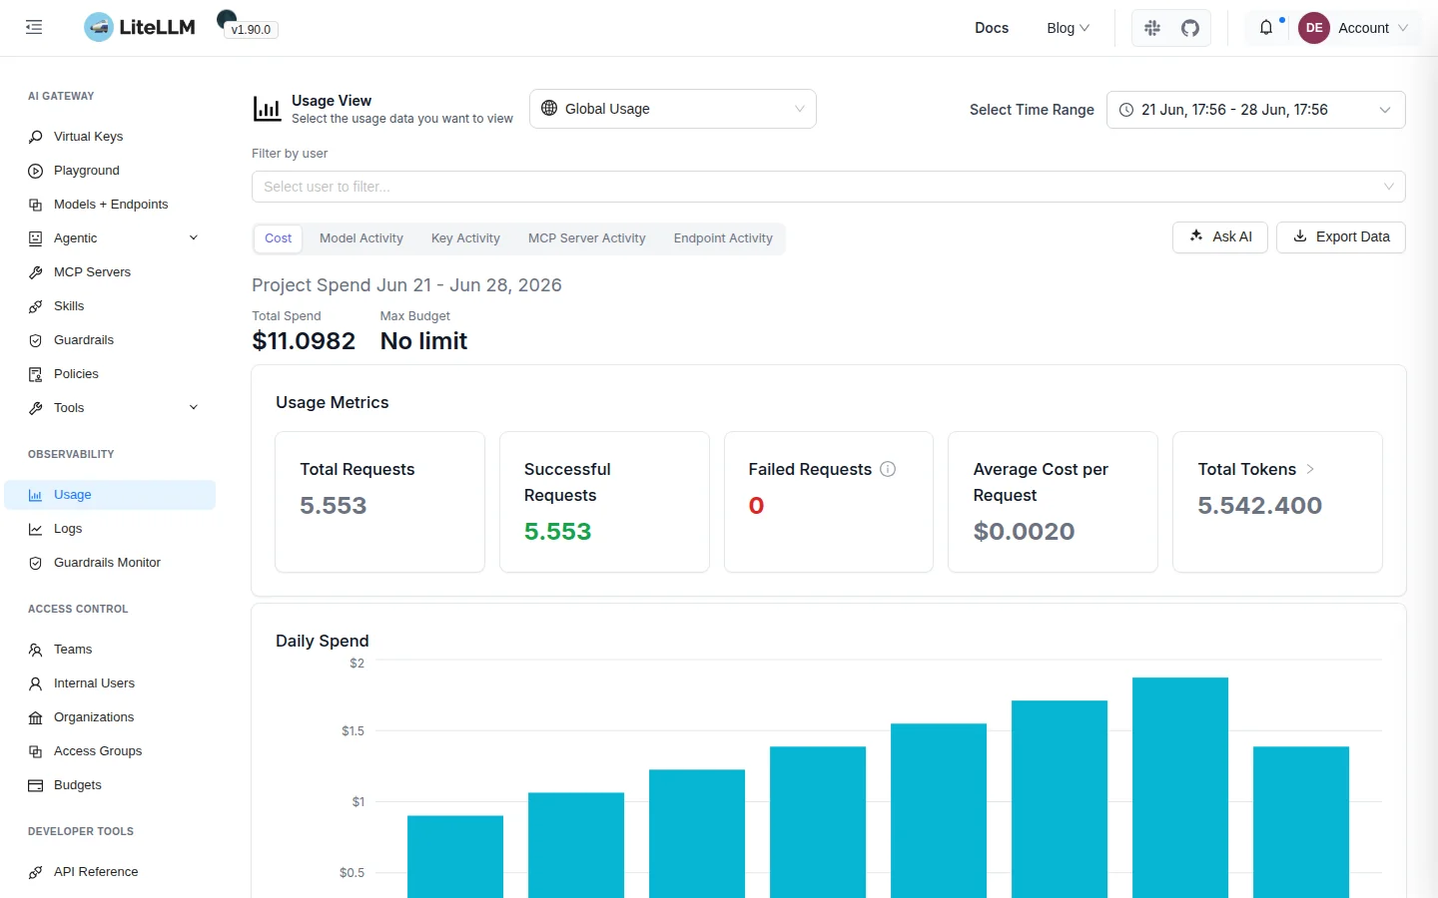
Task: Open Organizations in the sidebar
Action: (110, 717)
